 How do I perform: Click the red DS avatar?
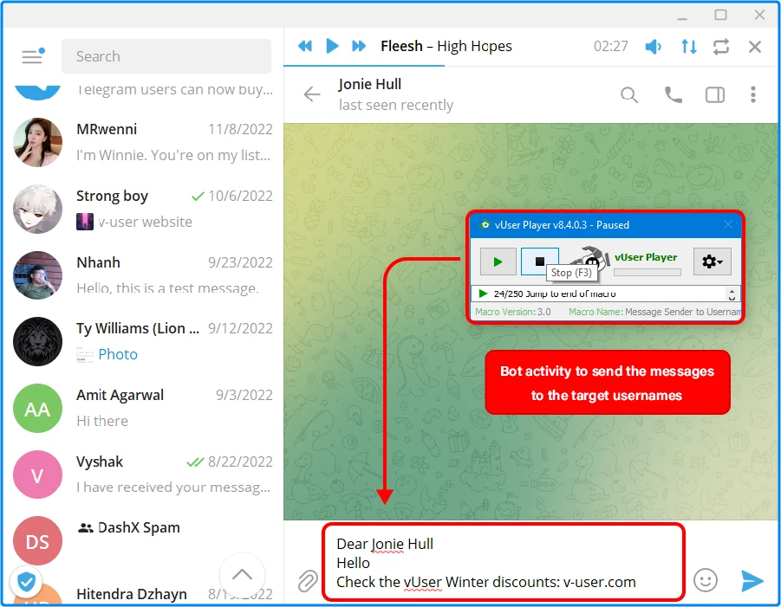(x=38, y=541)
